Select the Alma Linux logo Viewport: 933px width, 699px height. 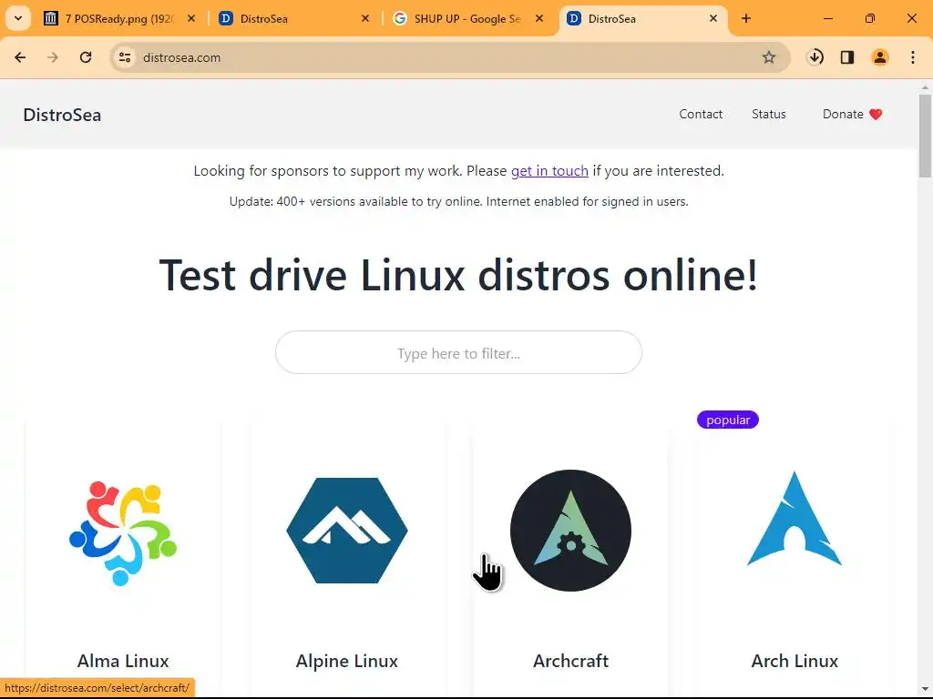[123, 533]
